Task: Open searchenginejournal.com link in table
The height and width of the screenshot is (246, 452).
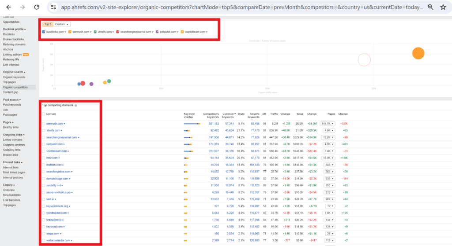Action: [x=62, y=137]
